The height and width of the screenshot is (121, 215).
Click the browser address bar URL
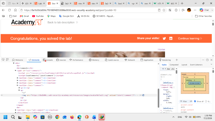coord(70,10)
